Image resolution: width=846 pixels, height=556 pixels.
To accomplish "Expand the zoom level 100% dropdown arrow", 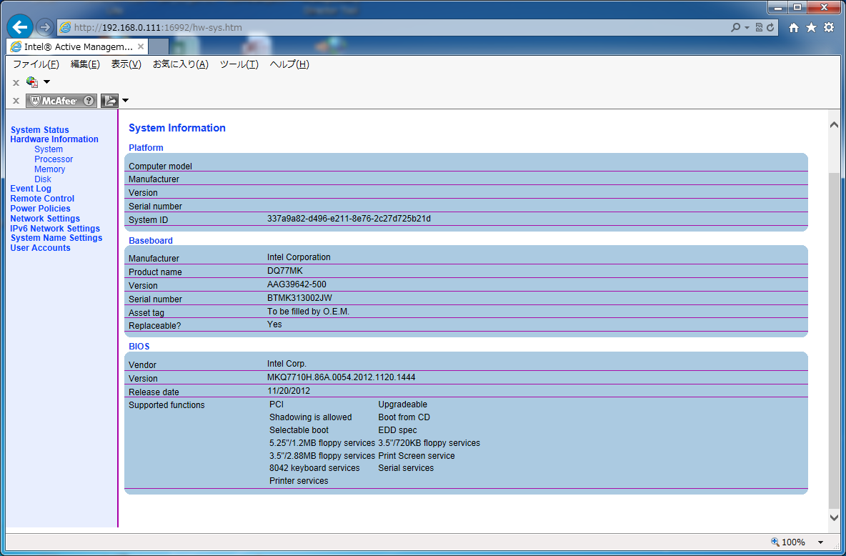I will pyautogui.click(x=820, y=542).
